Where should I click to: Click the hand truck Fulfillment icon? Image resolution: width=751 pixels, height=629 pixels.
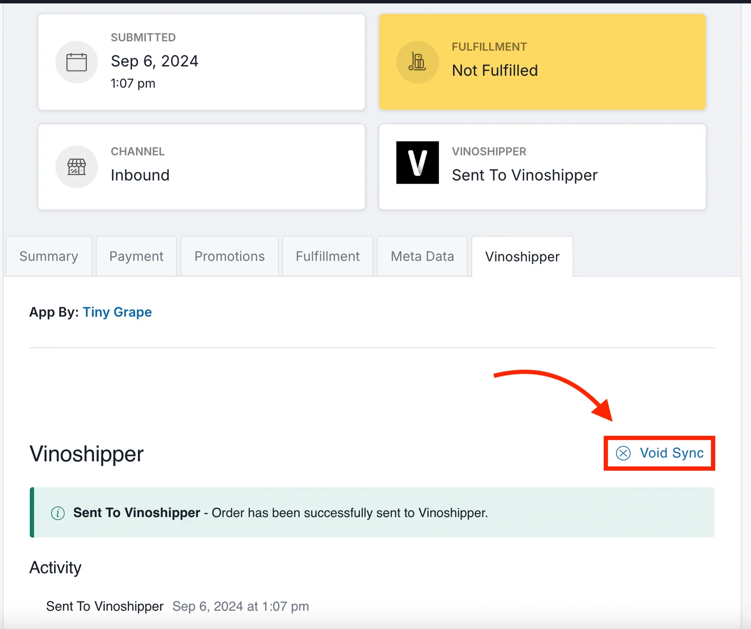point(417,62)
